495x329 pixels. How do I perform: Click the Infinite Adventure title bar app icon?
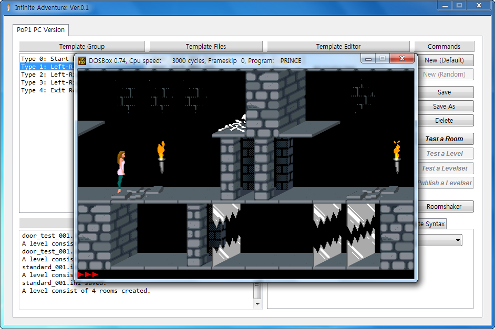tap(8, 7)
